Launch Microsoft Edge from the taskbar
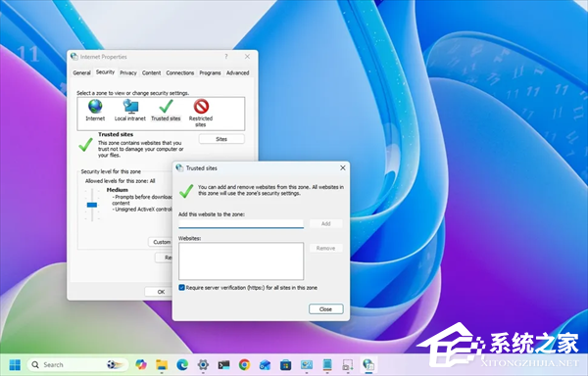The width and height of the screenshot is (588, 376). (182, 364)
